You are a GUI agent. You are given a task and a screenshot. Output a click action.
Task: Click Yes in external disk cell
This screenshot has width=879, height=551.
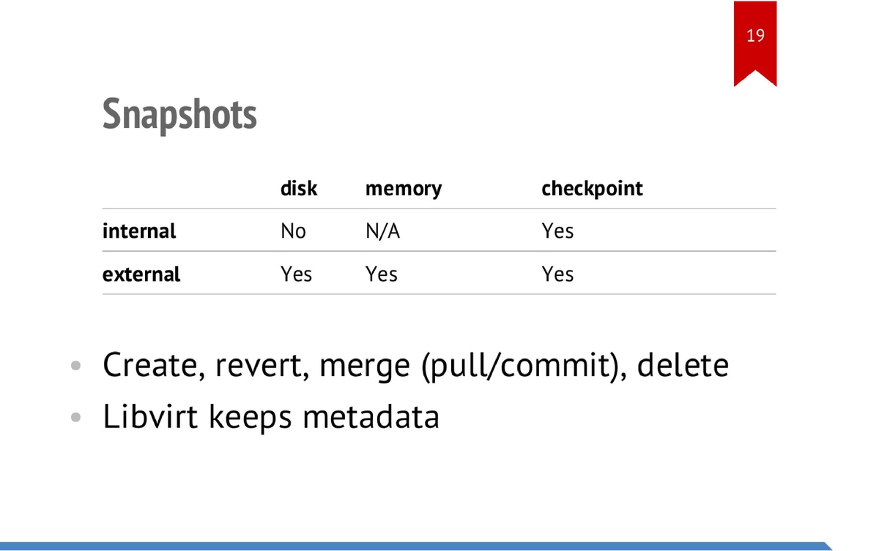coord(296,274)
